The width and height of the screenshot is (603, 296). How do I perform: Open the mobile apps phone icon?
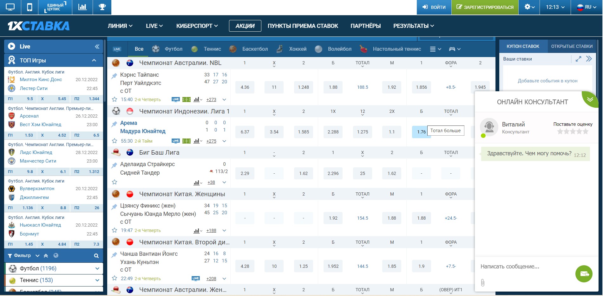click(x=29, y=7)
